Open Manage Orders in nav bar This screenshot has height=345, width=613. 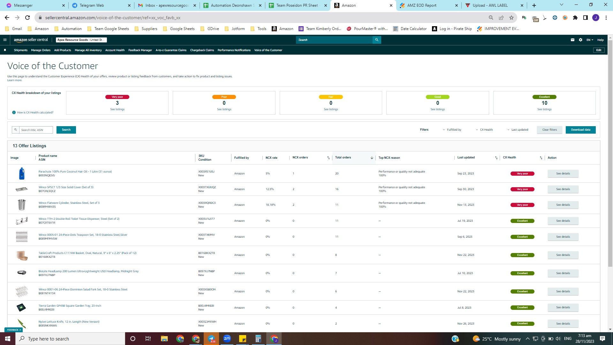(41, 50)
